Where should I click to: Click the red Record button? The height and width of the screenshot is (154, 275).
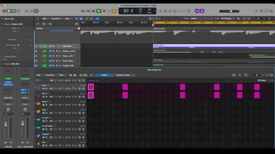tap(104, 11)
